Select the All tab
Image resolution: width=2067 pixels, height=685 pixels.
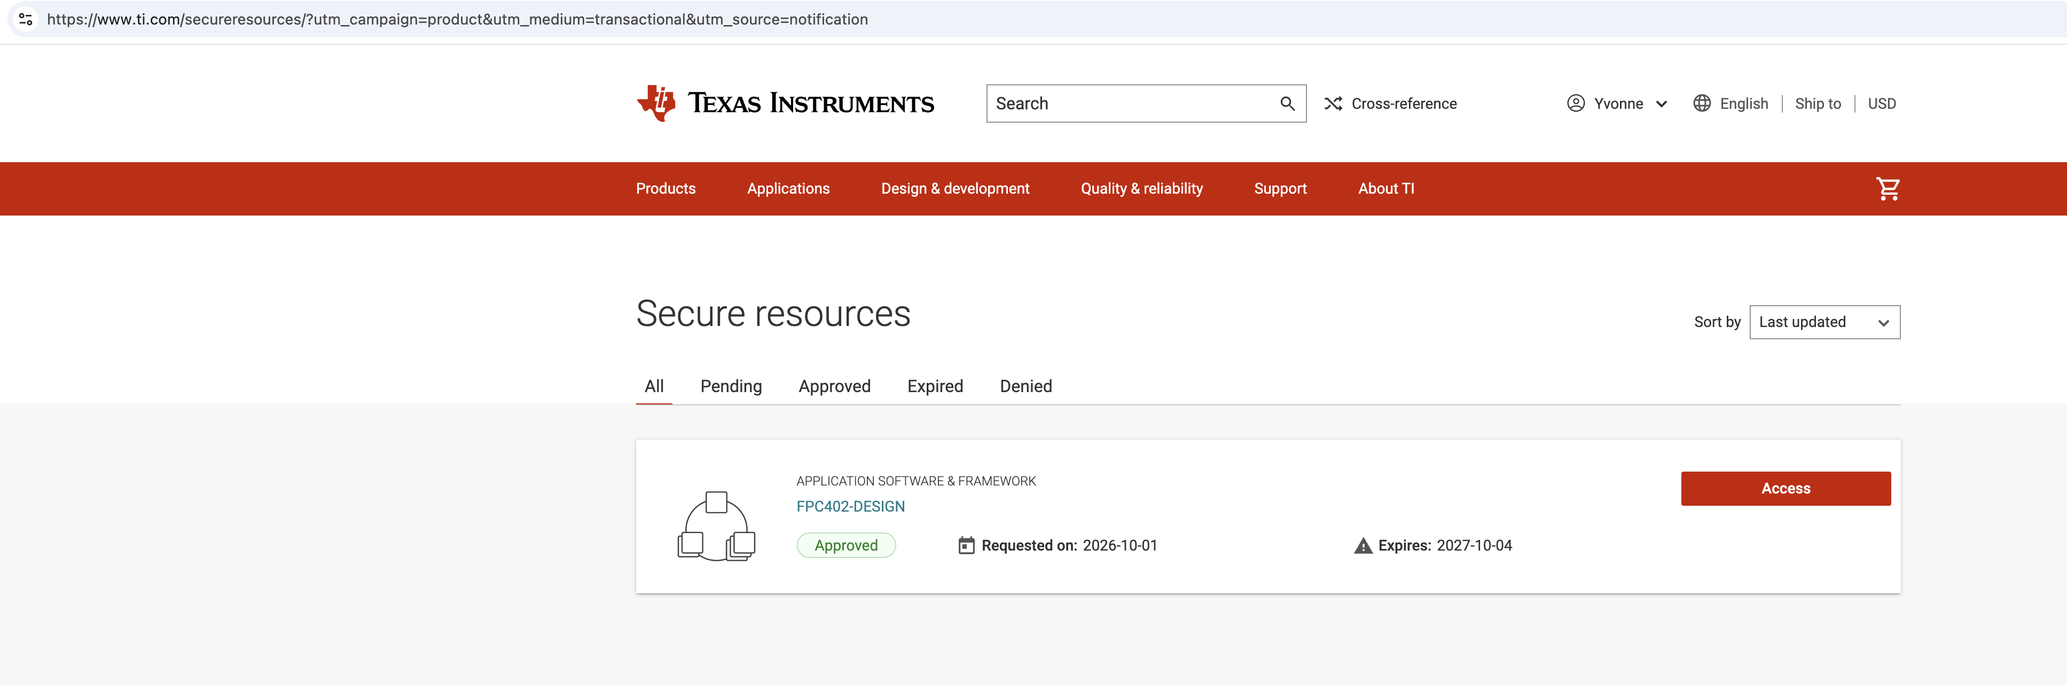(x=654, y=386)
